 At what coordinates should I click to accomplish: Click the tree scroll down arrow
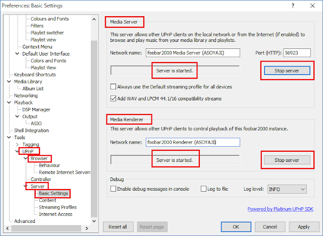[94, 221]
